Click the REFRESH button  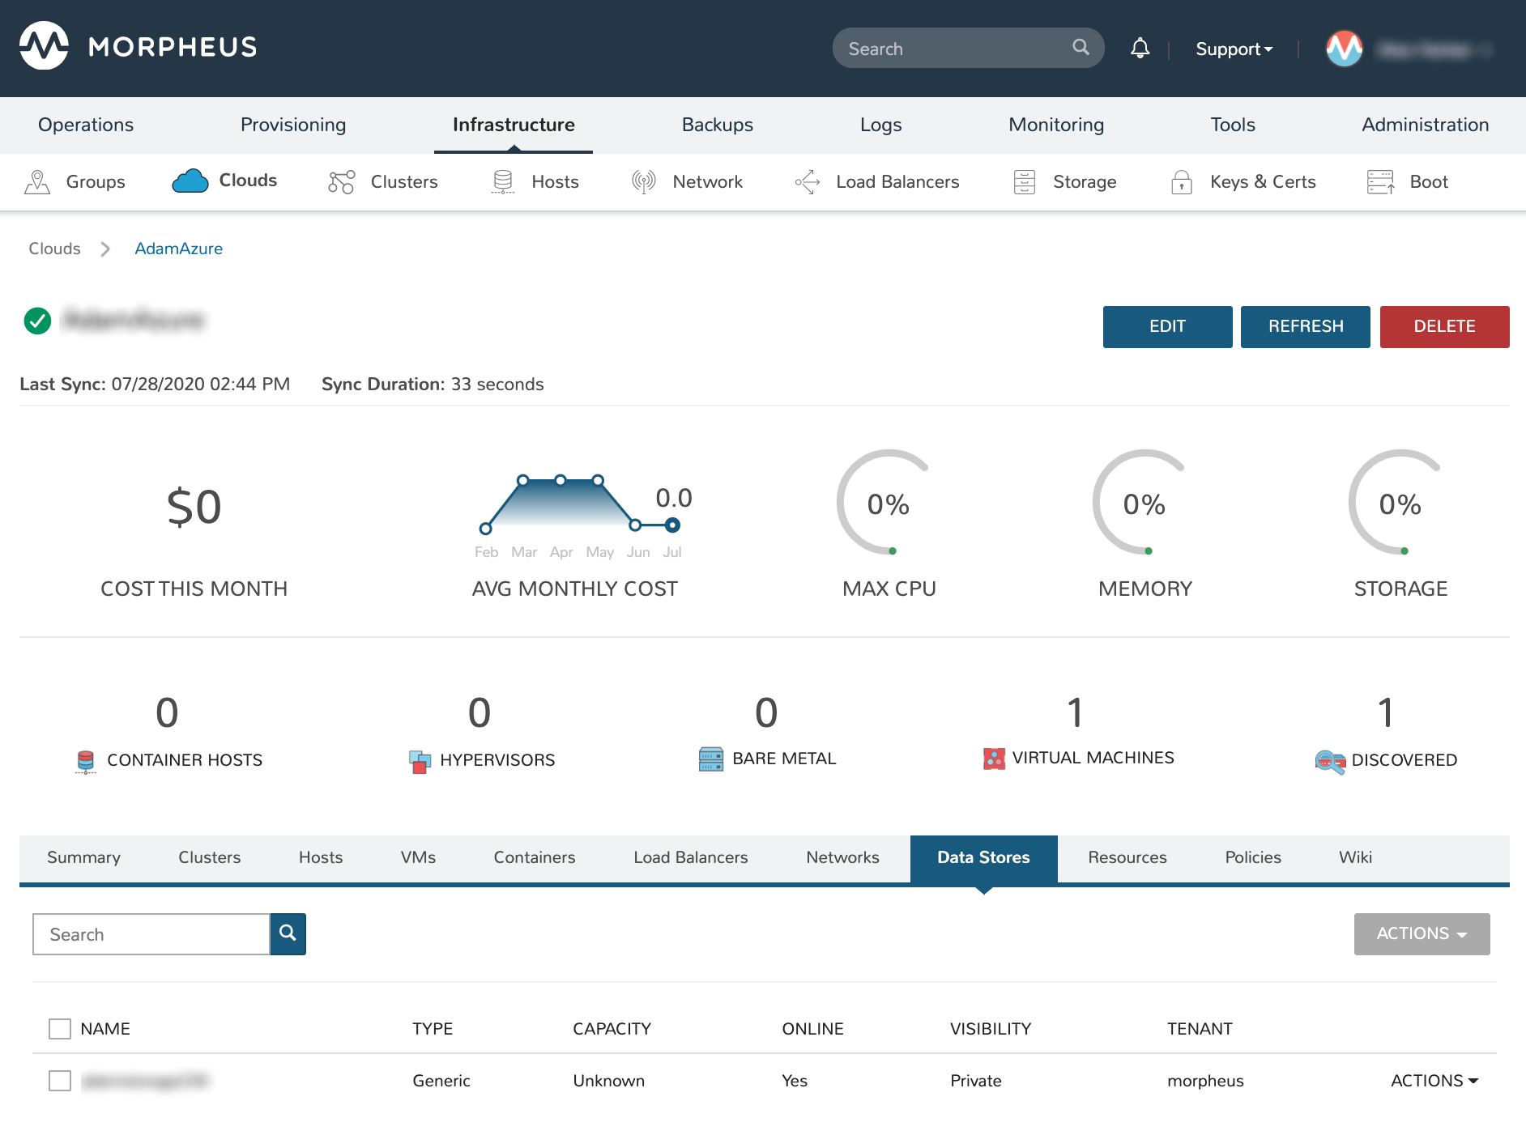[x=1305, y=326]
